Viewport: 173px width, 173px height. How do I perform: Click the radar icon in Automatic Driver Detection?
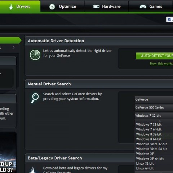pyautogui.click(x=35, y=55)
